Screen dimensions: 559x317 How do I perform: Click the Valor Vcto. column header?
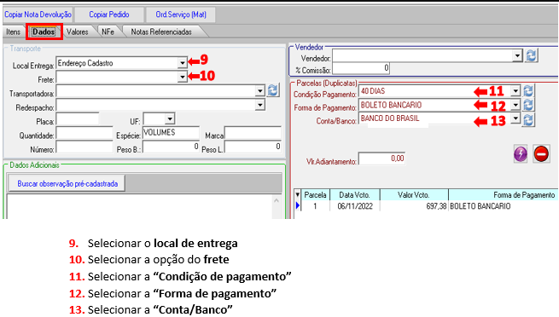[x=414, y=194]
